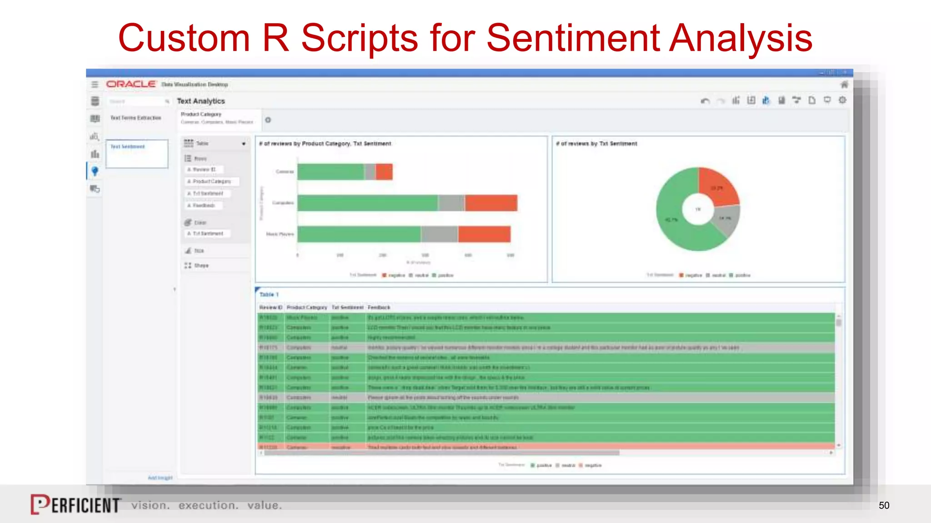
Task: Click the Oracle logo in the header
Action: 131,84
